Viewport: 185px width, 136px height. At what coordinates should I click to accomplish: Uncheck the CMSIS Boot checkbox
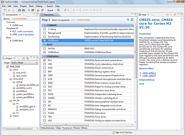click(44, 52)
